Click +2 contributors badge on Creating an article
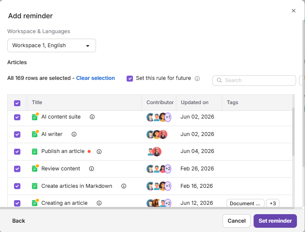Image resolution: width=305 pixels, height=232 pixels. pos(168,203)
